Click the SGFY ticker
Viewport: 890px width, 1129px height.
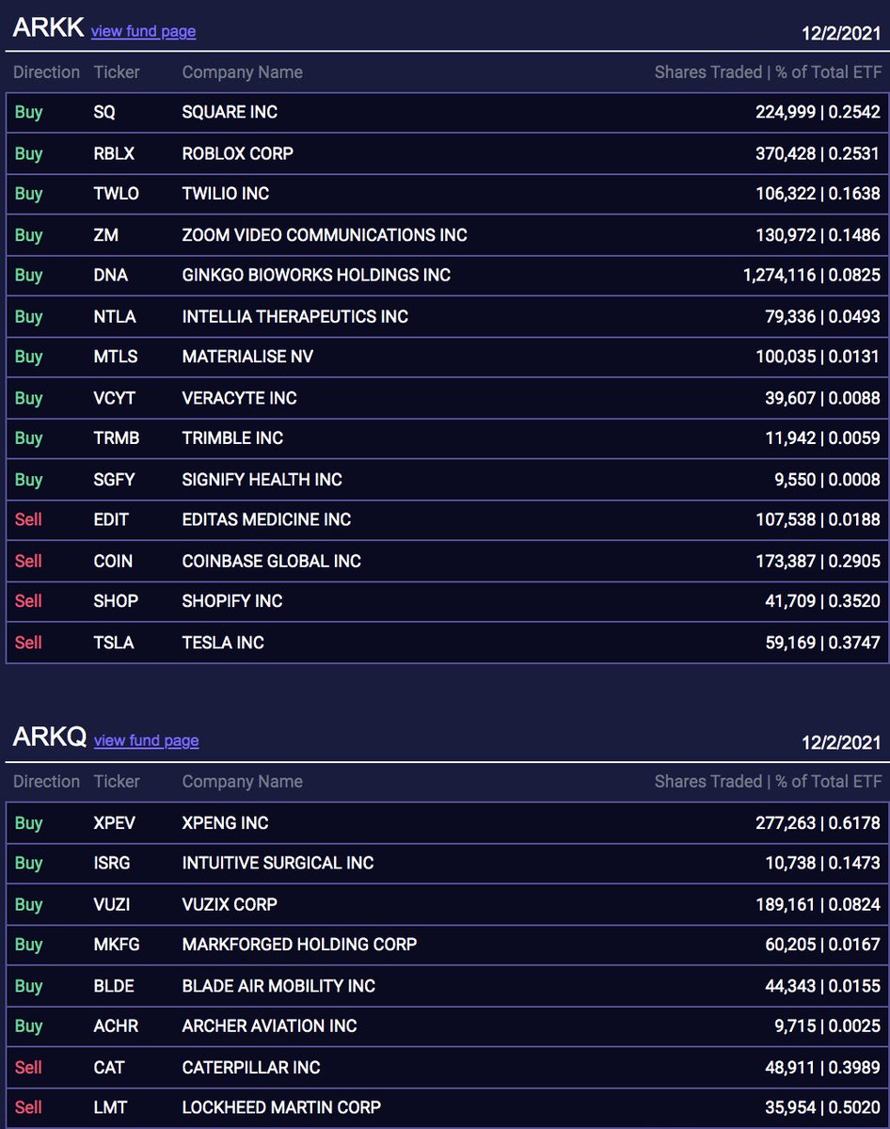(115, 480)
